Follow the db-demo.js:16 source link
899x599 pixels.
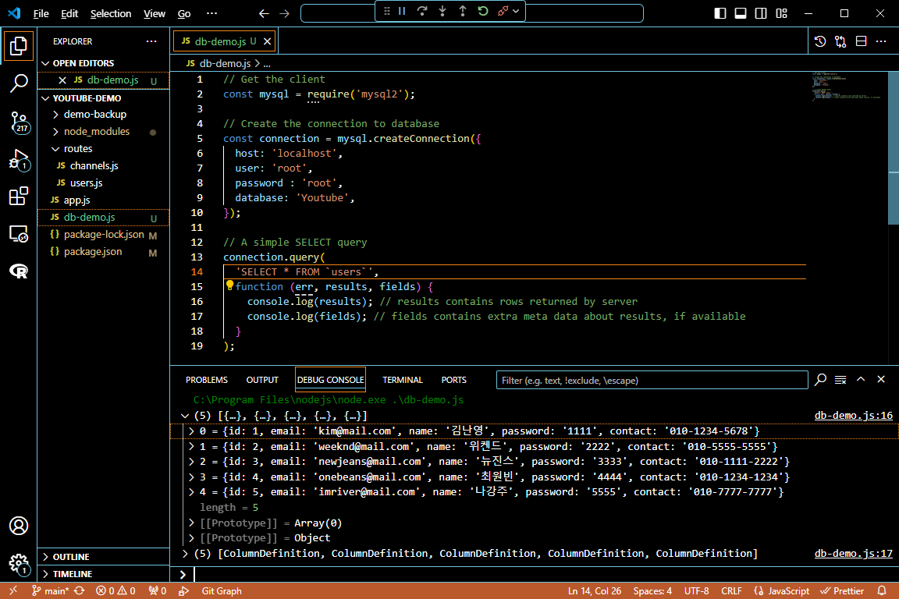tap(853, 416)
